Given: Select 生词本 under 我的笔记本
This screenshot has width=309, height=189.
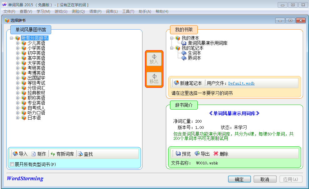Looking at the screenshot, I should click(x=194, y=53).
